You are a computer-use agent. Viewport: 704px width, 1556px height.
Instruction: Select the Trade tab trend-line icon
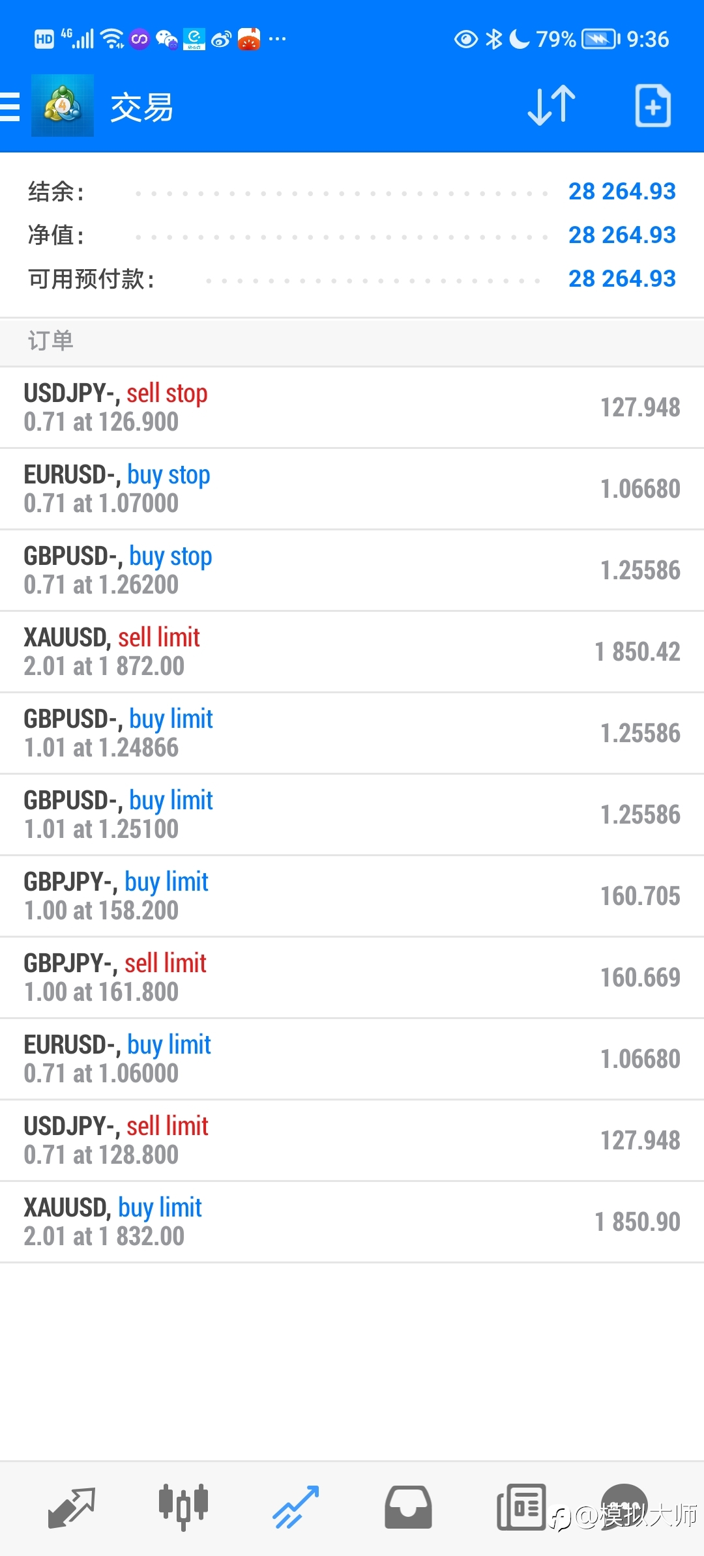[x=296, y=1508]
